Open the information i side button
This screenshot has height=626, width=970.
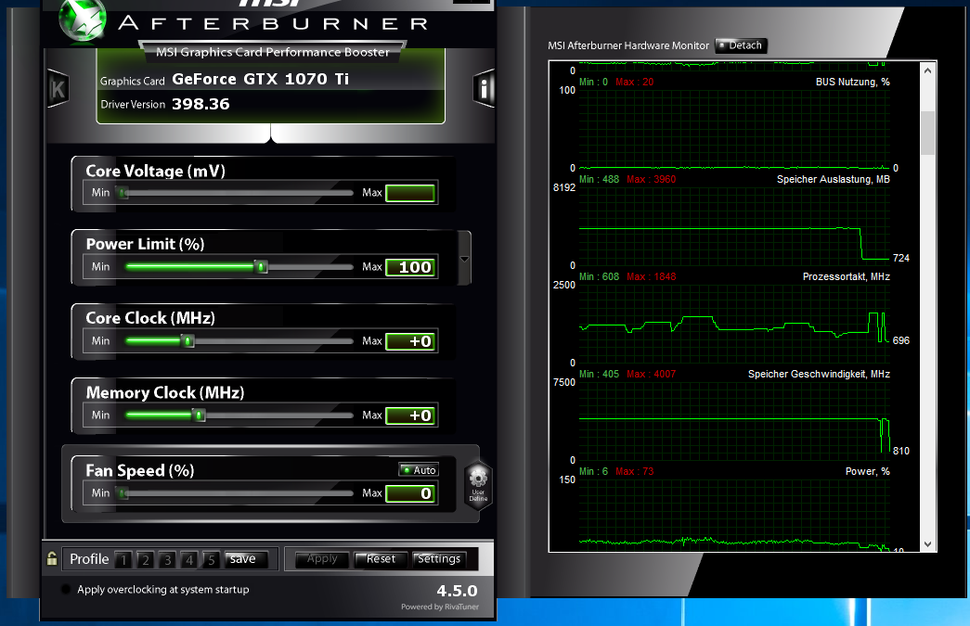(484, 89)
